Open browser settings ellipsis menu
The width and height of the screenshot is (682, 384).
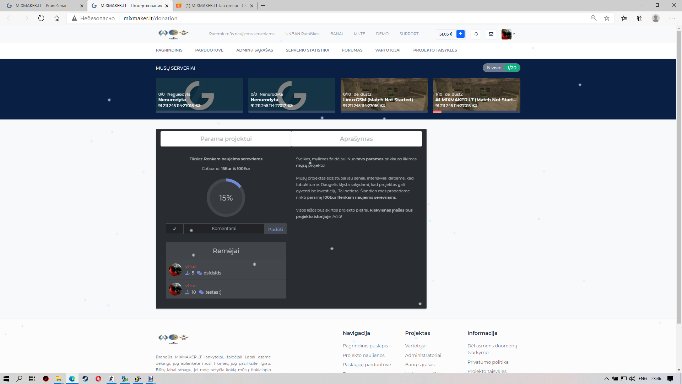tap(672, 18)
